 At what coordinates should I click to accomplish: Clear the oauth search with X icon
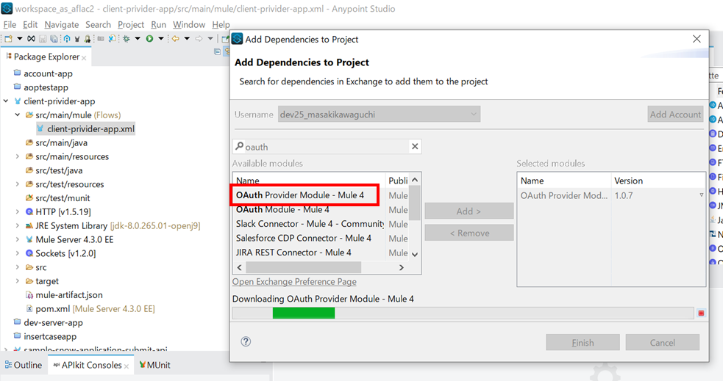coord(415,147)
